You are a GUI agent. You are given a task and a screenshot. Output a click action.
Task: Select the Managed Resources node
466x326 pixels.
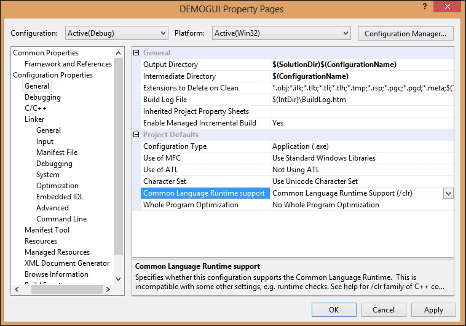point(57,252)
